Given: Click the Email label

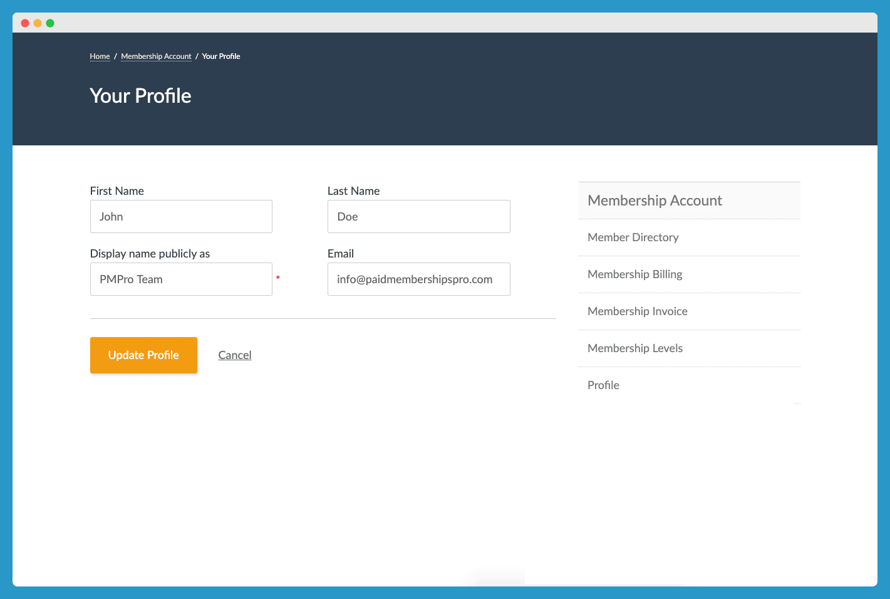Looking at the screenshot, I should (x=341, y=254).
